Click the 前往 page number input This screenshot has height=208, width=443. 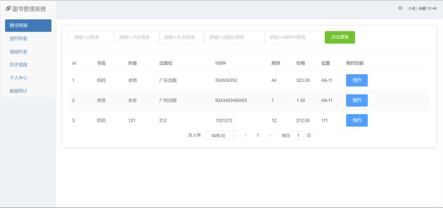tap(298, 136)
